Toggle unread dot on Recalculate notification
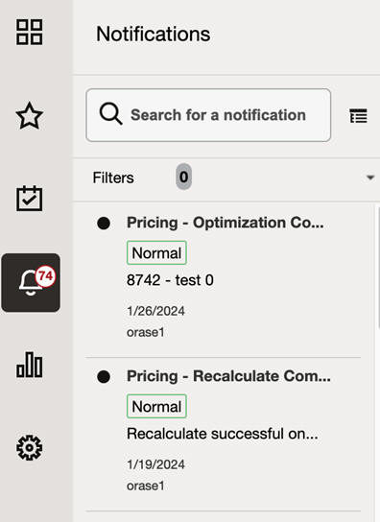This screenshot has height=522, width=380. [x=104, y=377]
